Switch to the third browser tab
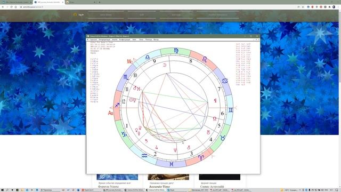The height and width of the screenshot is (192, 341). click(80, 2)
